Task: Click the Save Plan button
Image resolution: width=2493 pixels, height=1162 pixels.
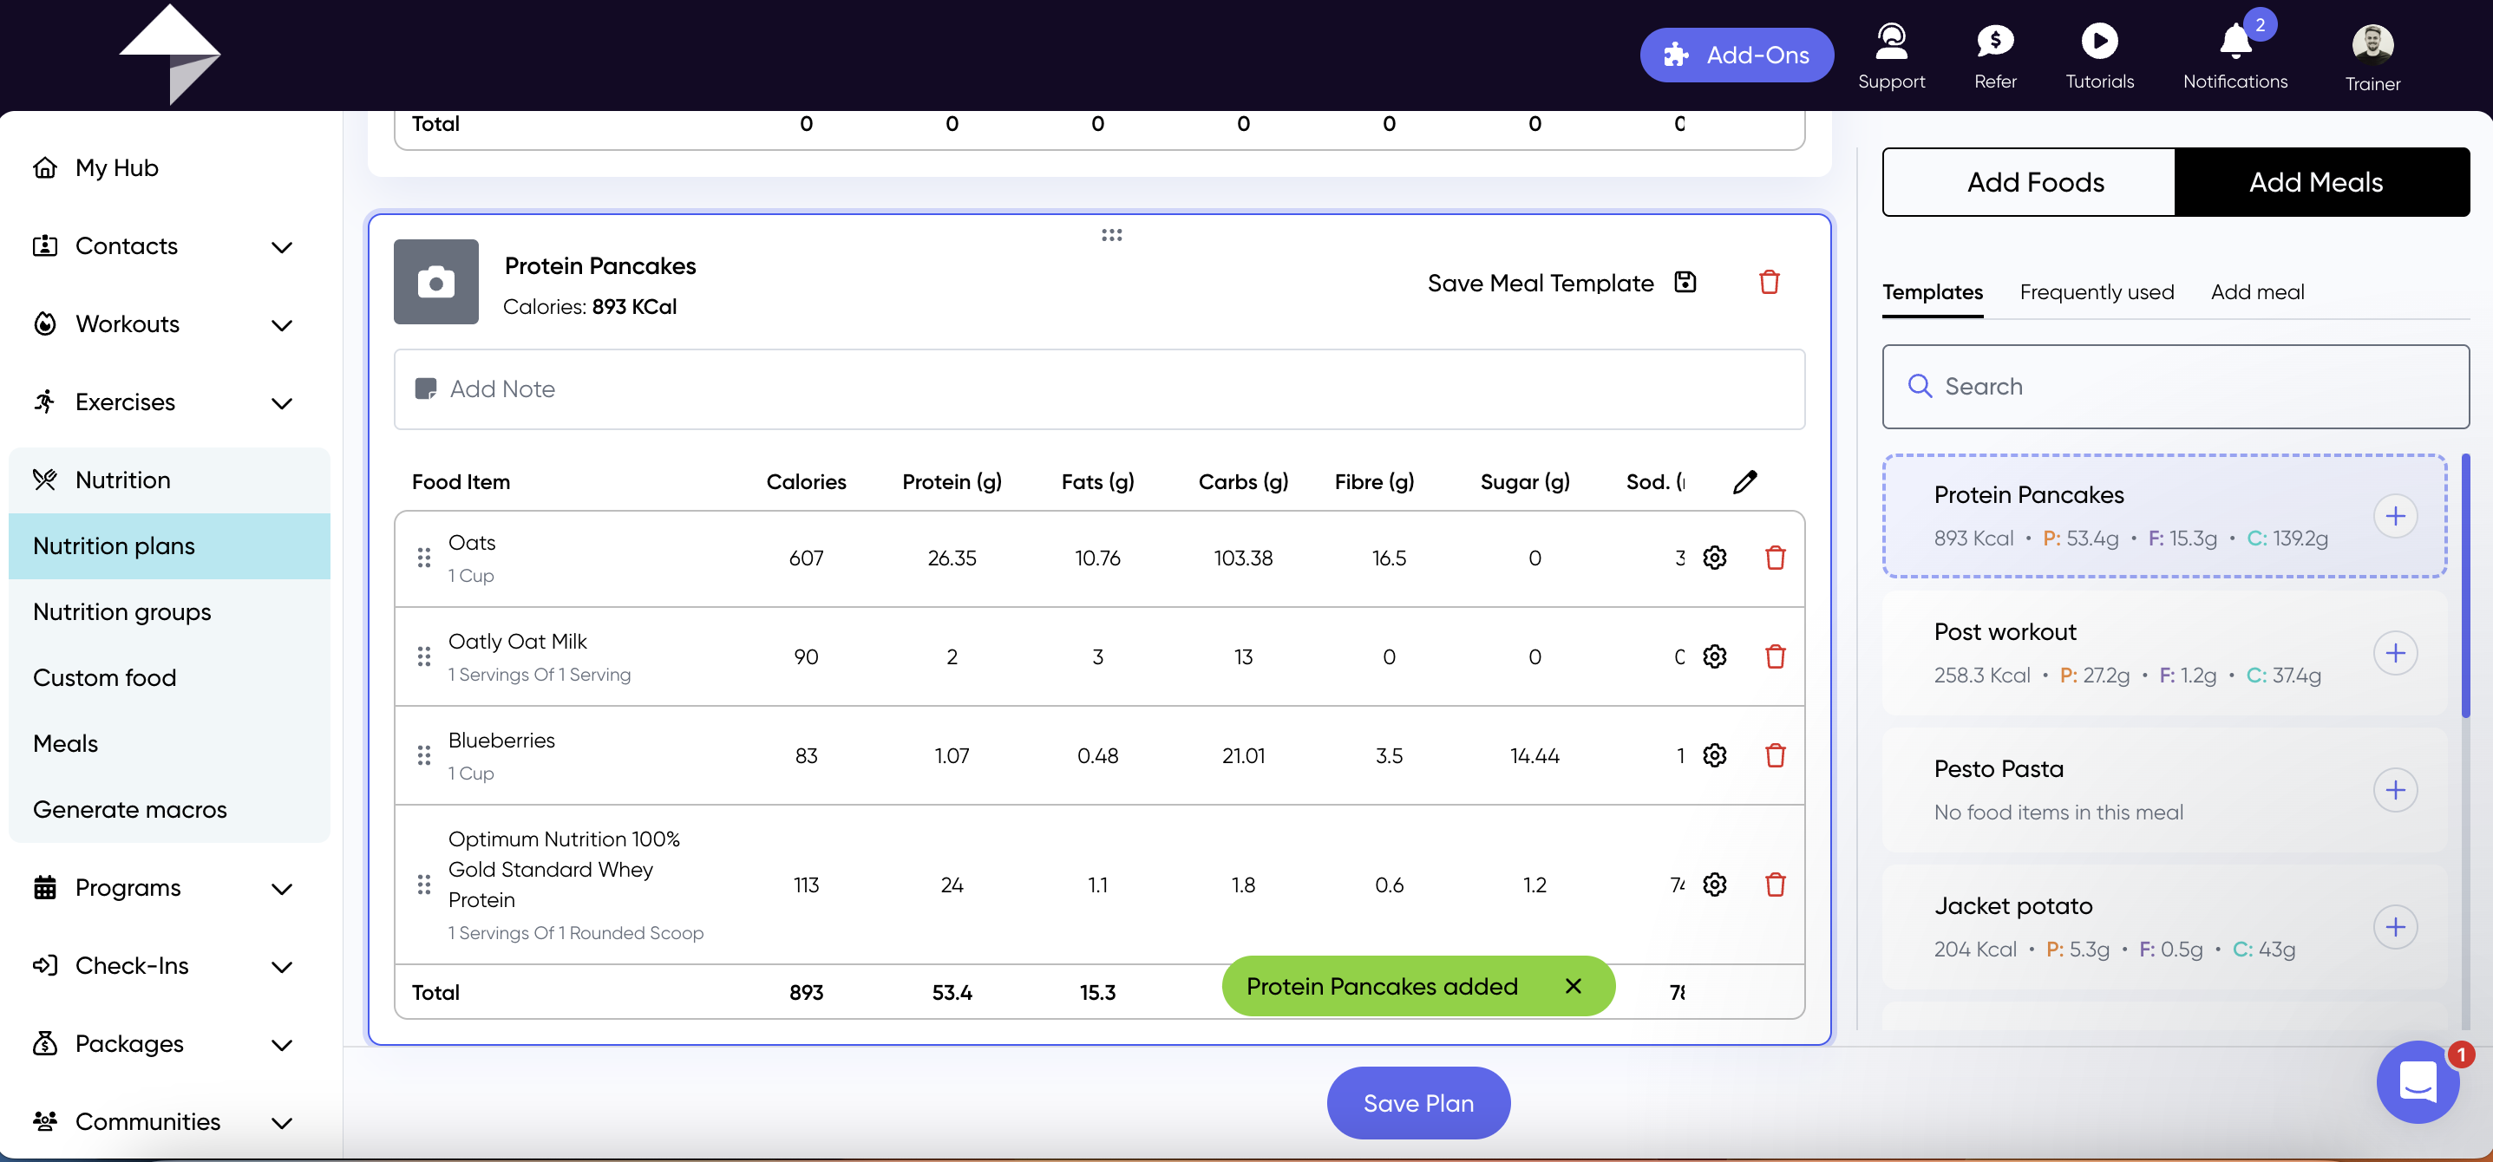Action: [1417, 1103]
